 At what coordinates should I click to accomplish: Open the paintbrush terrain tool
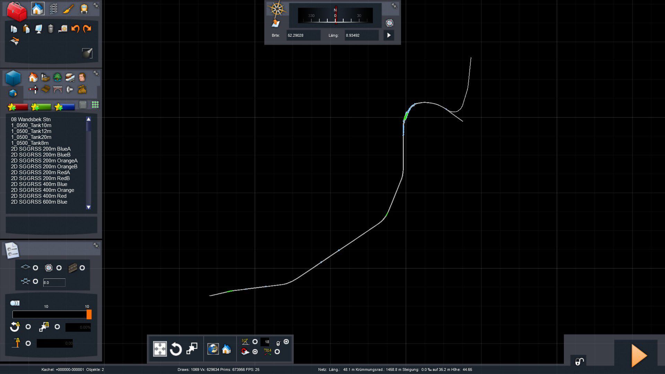69,9
